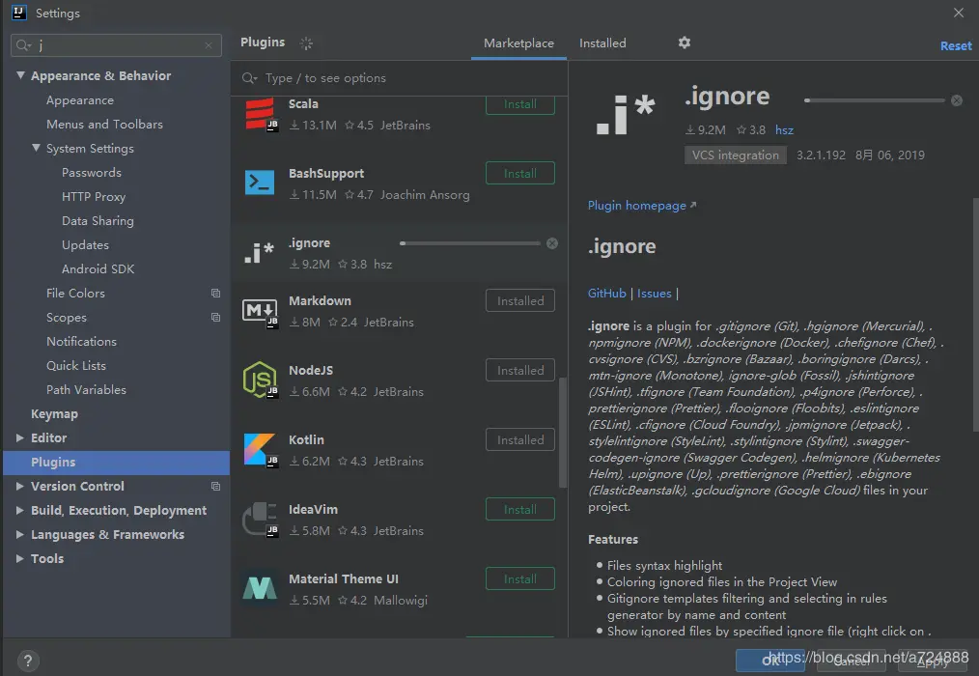Switch to the Installed tab
979x676 pixels.
click(602, 43)
